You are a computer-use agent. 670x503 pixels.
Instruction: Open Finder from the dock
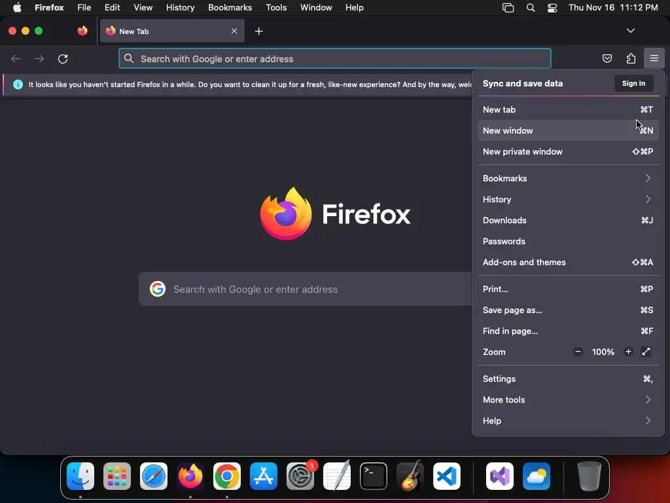click(x=80, y=476)
